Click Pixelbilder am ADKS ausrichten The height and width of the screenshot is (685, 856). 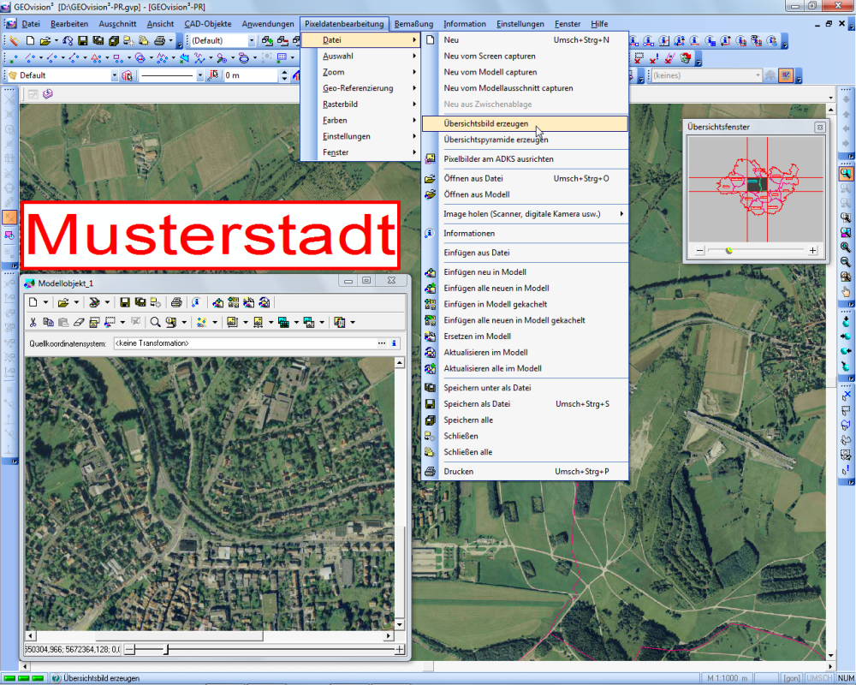[x=526, y=159]
